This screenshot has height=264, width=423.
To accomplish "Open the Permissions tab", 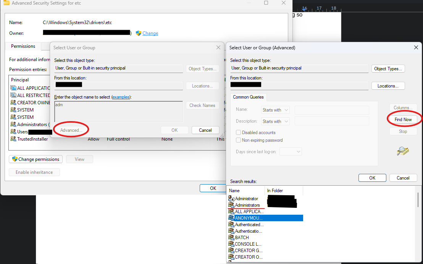I will [23, 46].
